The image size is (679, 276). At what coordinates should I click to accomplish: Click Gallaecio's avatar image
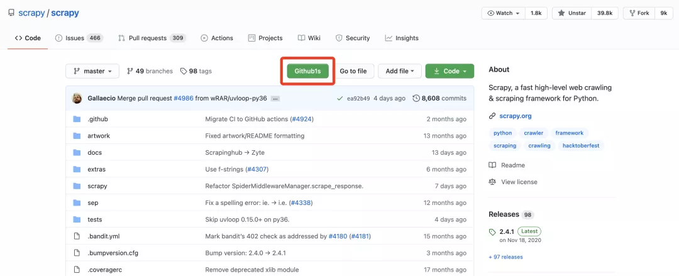[77, 98]
